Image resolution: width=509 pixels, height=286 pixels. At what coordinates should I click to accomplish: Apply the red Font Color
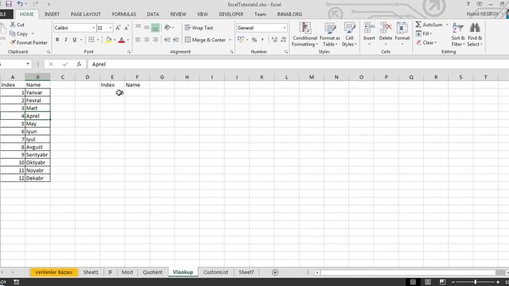point(122,40)
